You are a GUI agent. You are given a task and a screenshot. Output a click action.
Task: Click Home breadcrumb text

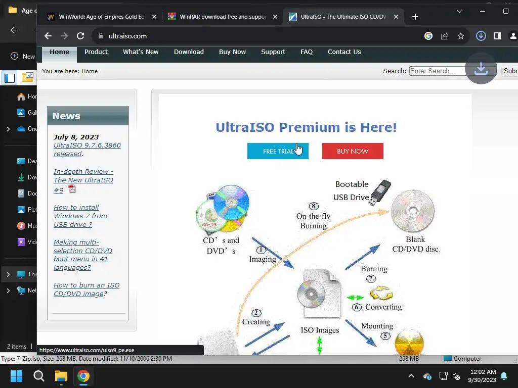click(90, 71)
